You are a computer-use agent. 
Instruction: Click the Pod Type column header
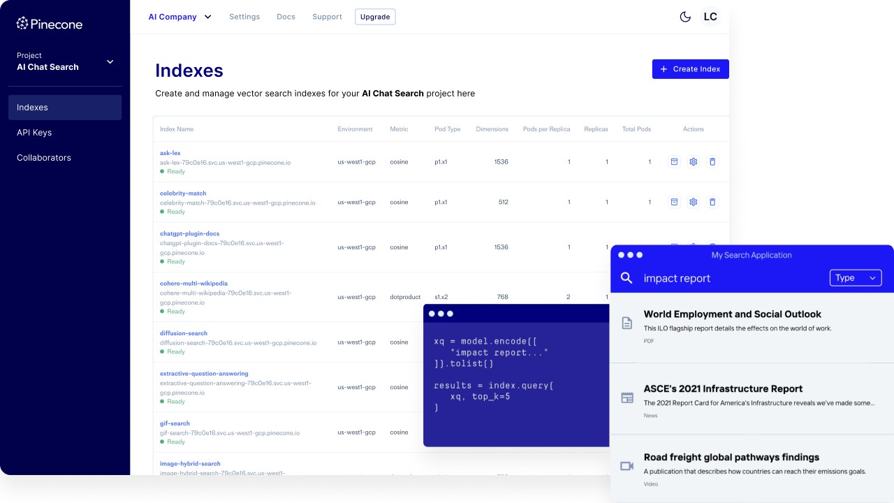tap(448, 129)
